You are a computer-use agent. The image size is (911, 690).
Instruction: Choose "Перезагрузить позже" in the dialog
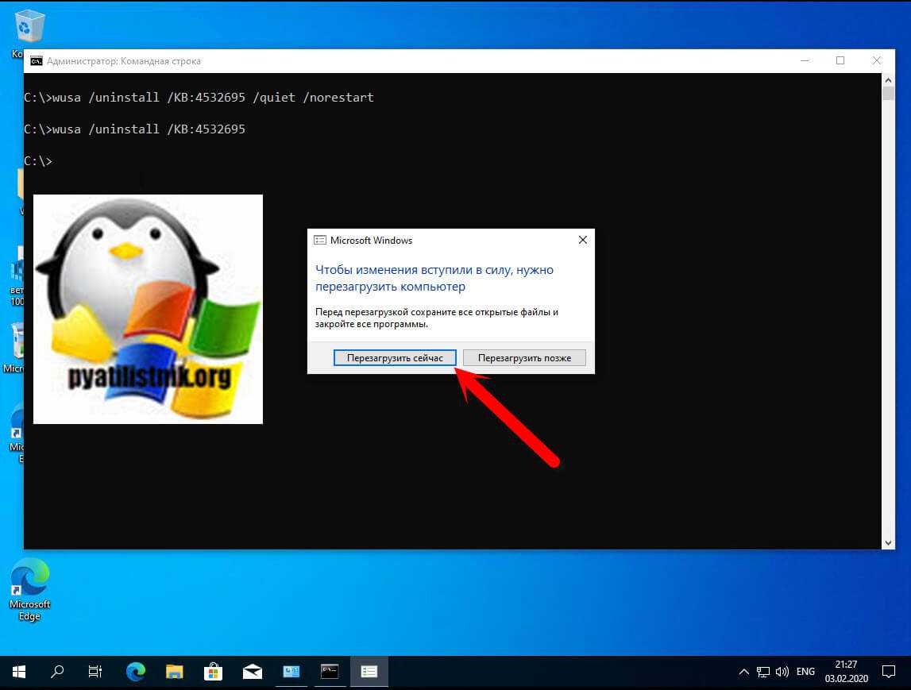(x=524, y=358)
